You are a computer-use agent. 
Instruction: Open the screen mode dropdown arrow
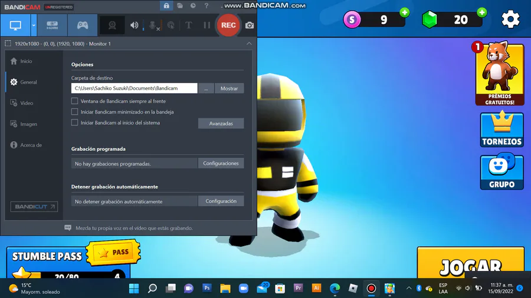(34, 25)
